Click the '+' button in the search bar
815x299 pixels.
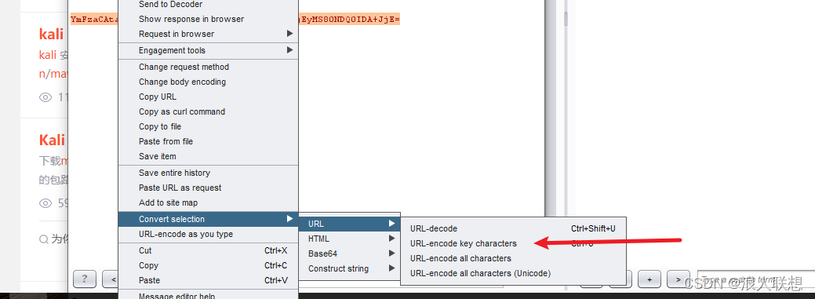click(x=649, y=279)
